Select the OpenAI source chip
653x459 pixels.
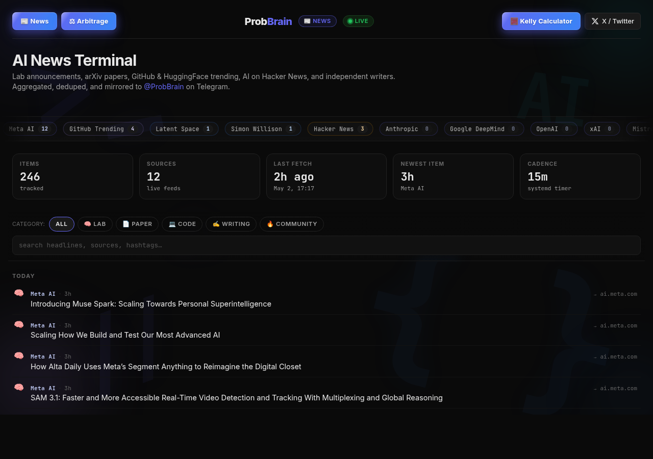(554, 129)
